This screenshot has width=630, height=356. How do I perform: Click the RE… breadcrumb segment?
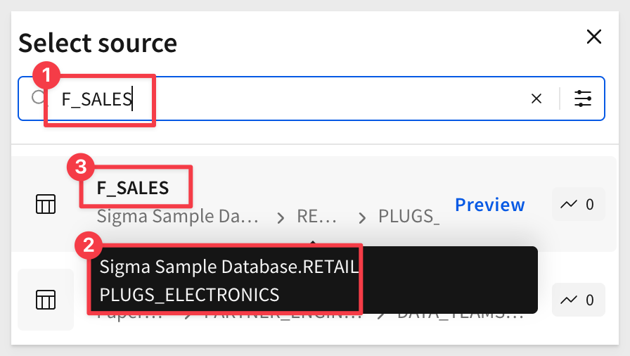pyautogui.click(x=316, y=217)
